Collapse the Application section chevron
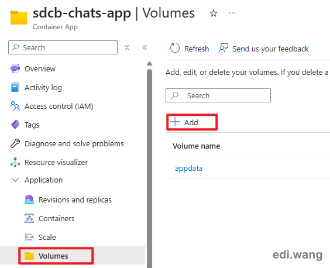This screenshot has width=330, height=268. pyautogui.click(x=15, y=180)
